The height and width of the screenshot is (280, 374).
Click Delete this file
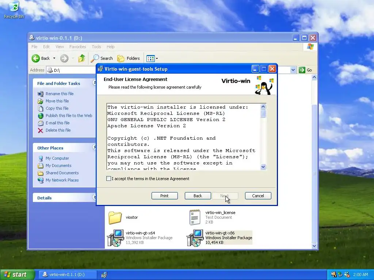(x=58, y=130)
